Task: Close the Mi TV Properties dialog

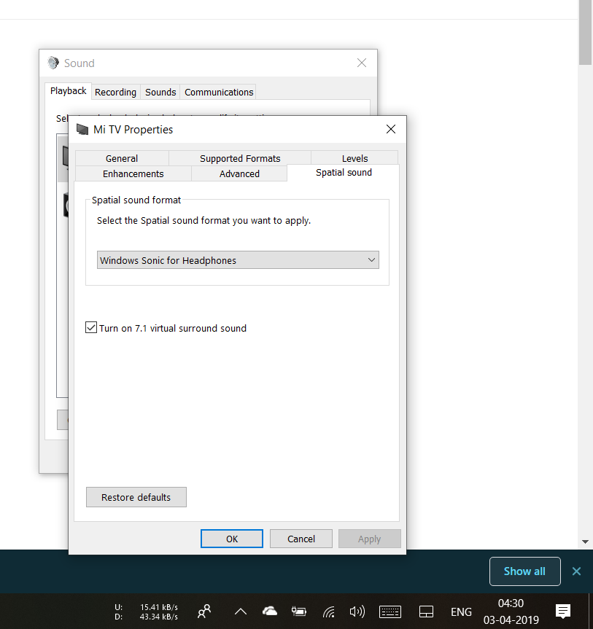Action: (x=391, y=129)
